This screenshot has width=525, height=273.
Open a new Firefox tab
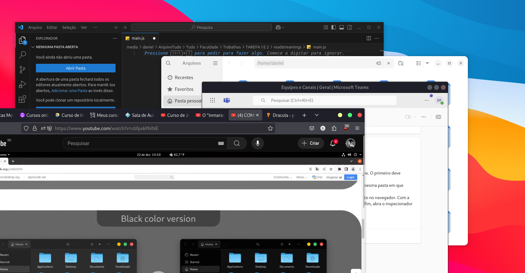click(x=304, y=115)
